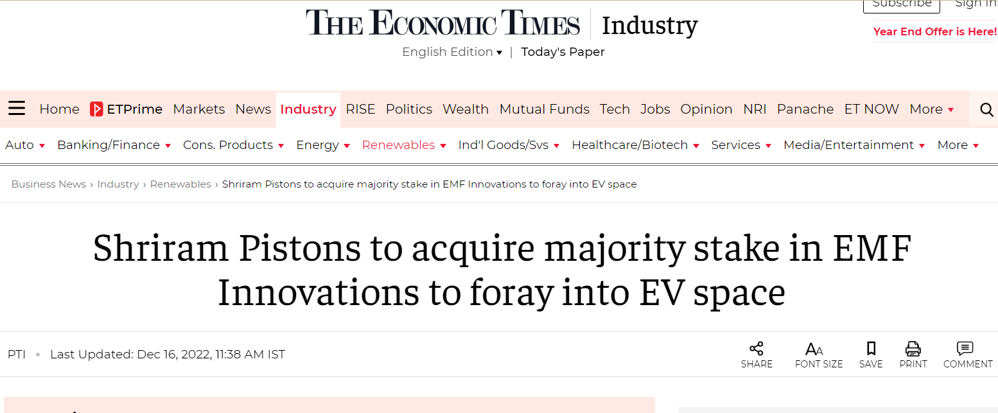Click the ETPrime logo icon
The height and width of the screenshot is (413, 998).
tap(96, 109)
